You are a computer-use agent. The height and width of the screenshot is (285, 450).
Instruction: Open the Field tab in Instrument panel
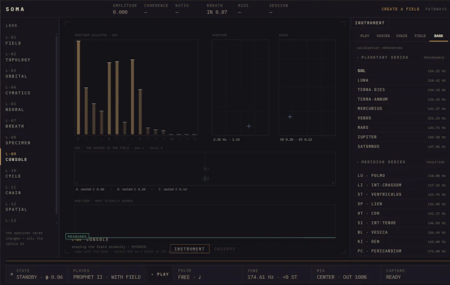pos(420,36)
